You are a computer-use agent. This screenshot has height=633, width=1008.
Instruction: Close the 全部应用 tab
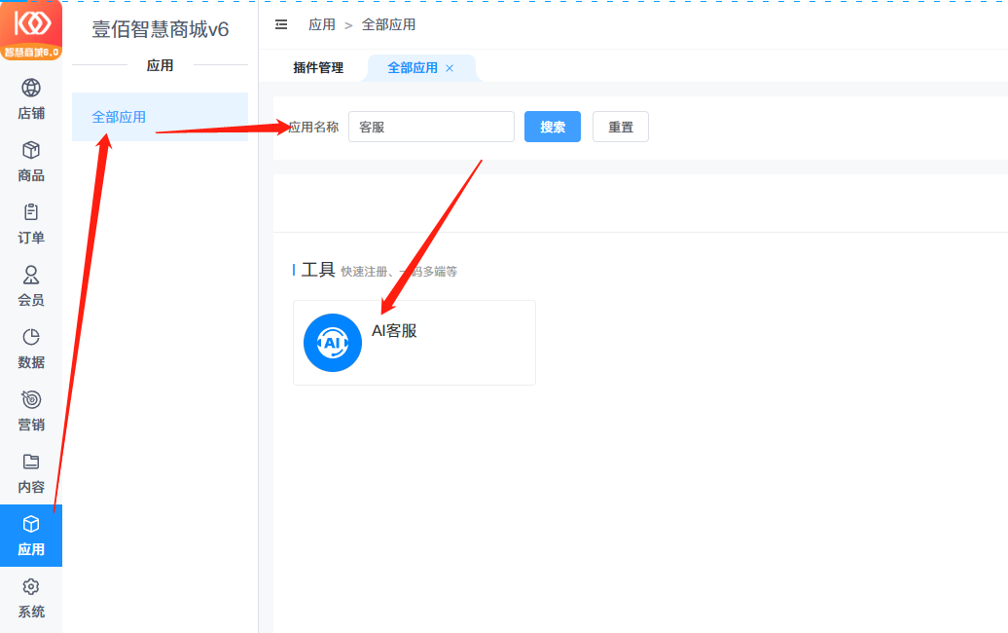tap(450, 68)
